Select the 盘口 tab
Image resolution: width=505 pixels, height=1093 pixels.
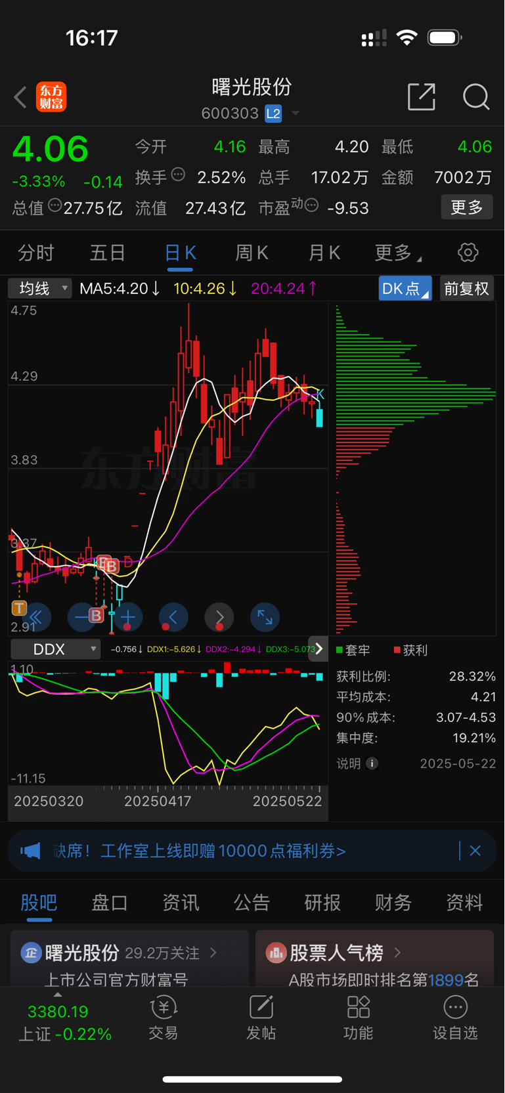pos(110,903)
